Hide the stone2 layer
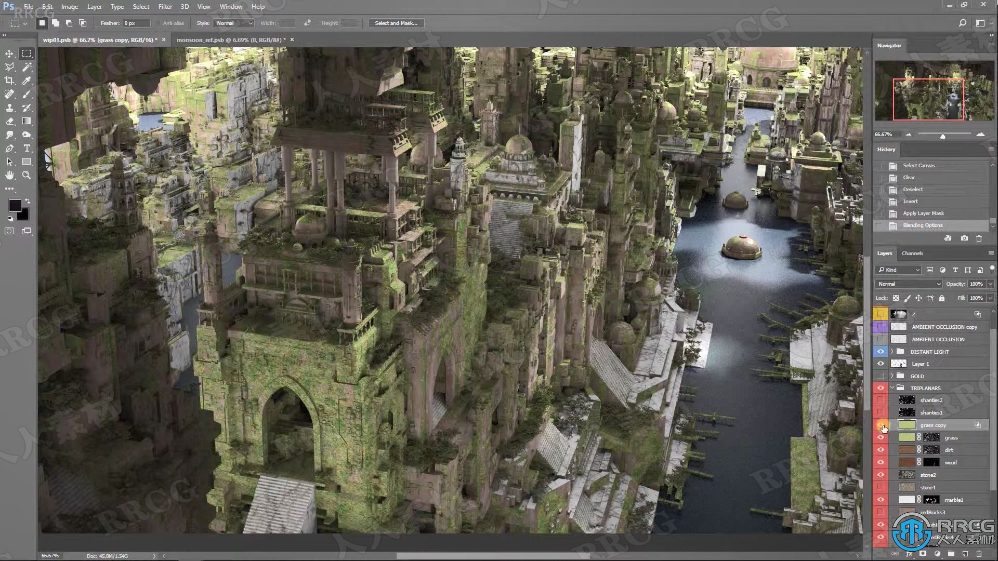Image resolution: width=998 pixels, height=561 pixels. coord(881,475)
